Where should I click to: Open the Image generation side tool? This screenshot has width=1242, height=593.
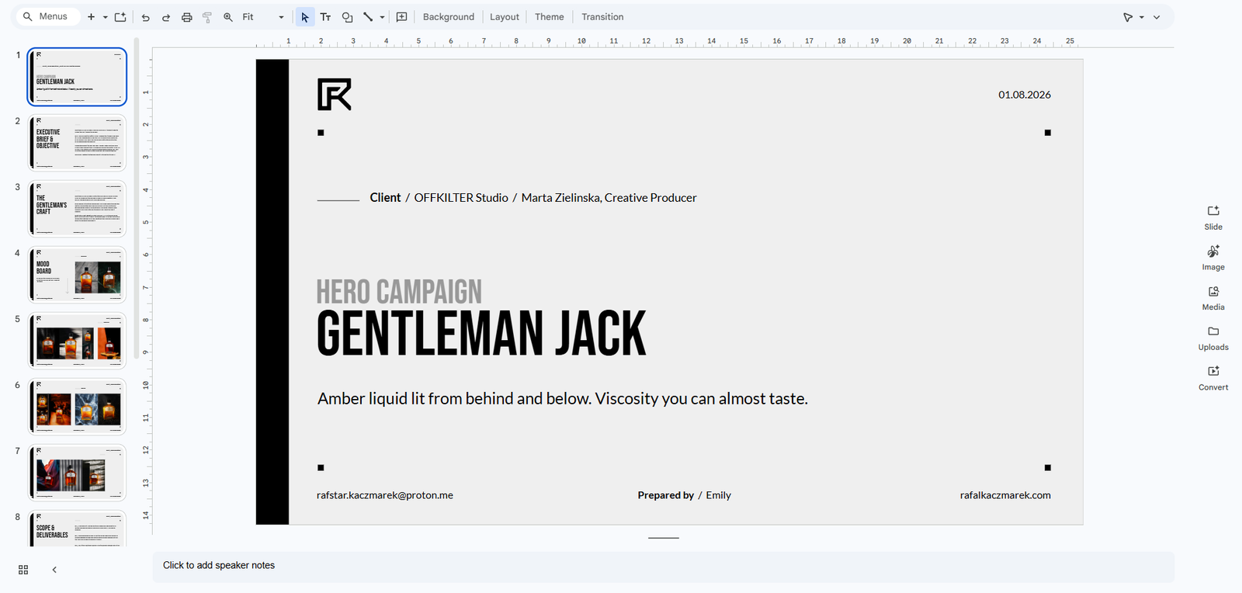[1213, 258]
